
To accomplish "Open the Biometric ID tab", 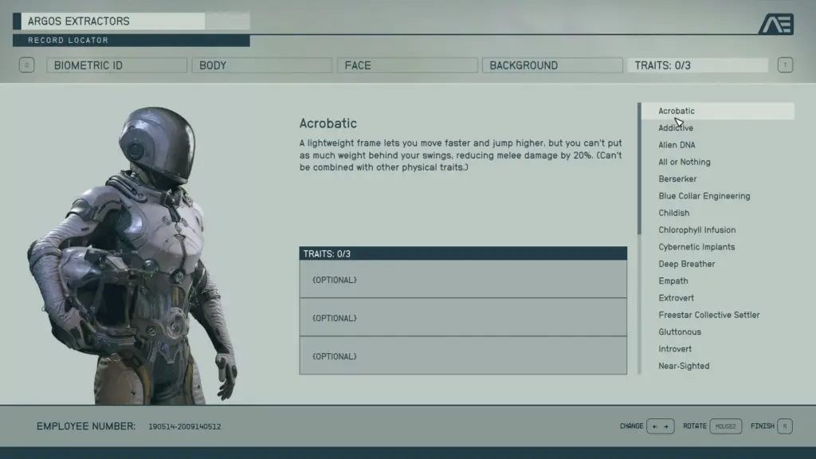I will pos(116,65).
